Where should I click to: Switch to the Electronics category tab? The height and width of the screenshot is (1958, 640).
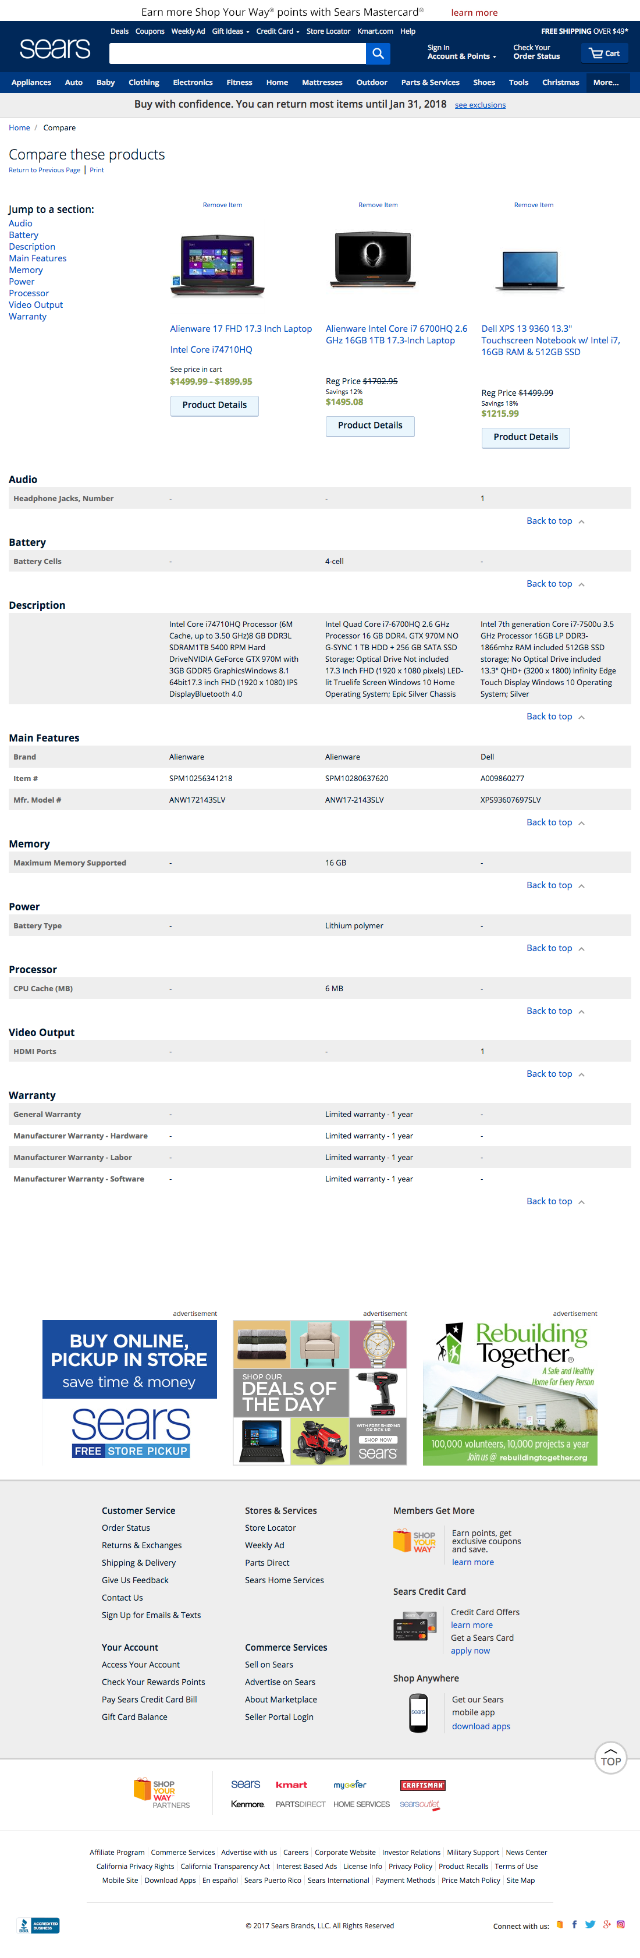pyautogui.click(x=193, y=82)
